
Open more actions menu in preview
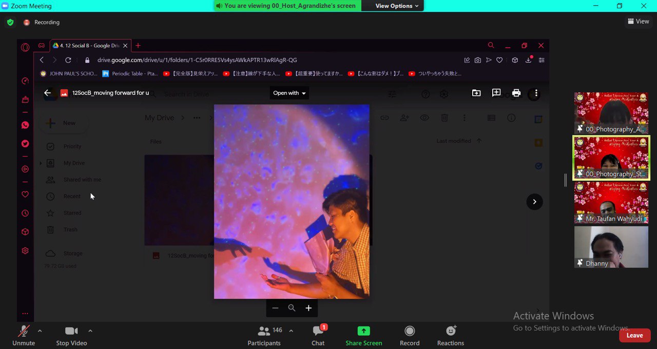pos(536,93)
